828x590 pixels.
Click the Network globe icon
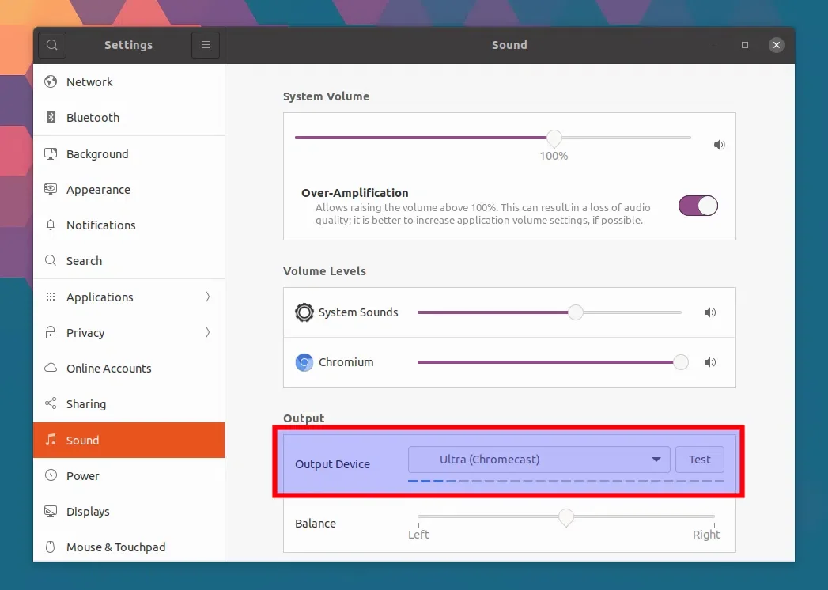51,81
